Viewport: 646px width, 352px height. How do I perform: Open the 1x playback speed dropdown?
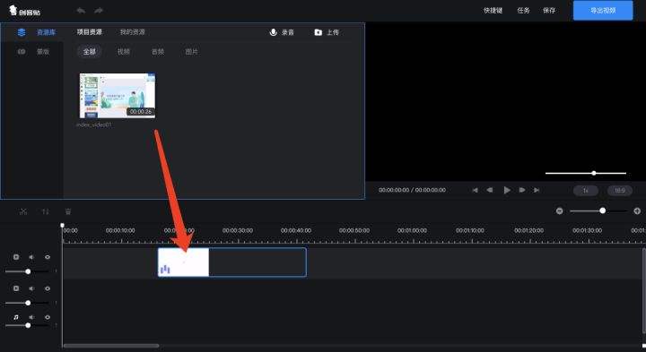click(x=585, y=191)
